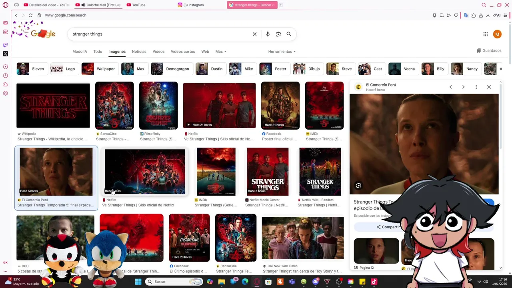The width and height of the screenshot is (512, 288).
Task: Open Discord from taskbar
Action: coord(316,282)
